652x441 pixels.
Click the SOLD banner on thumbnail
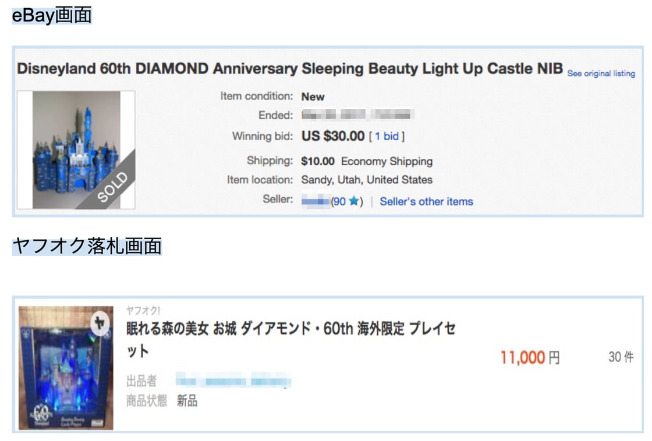(x=112, y=186)
